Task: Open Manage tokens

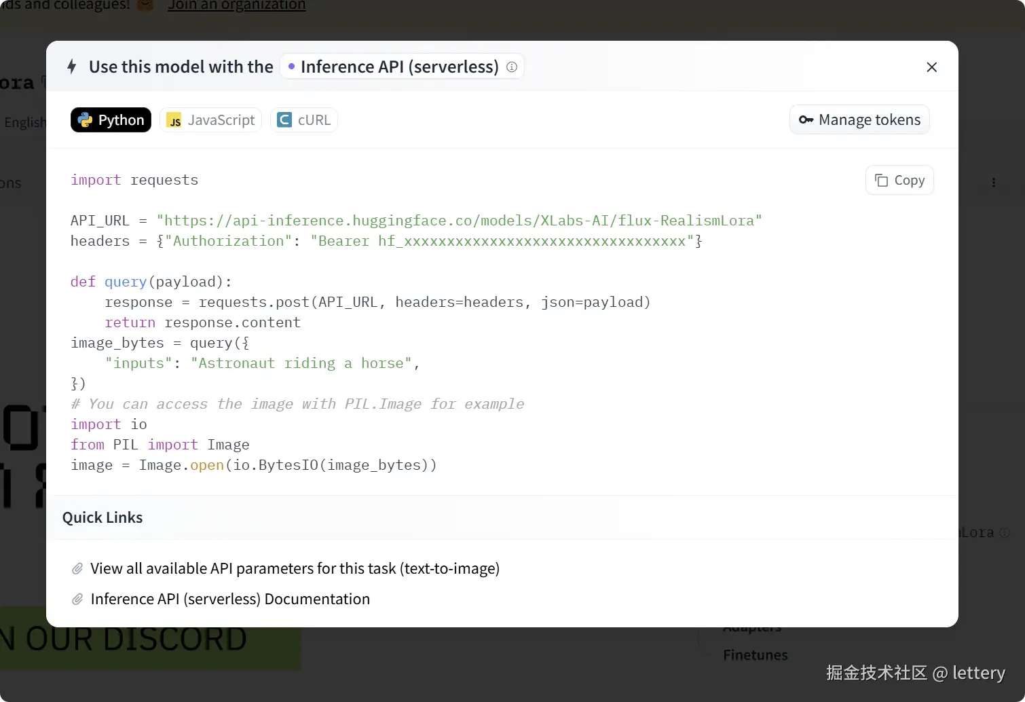Action: 859,120
